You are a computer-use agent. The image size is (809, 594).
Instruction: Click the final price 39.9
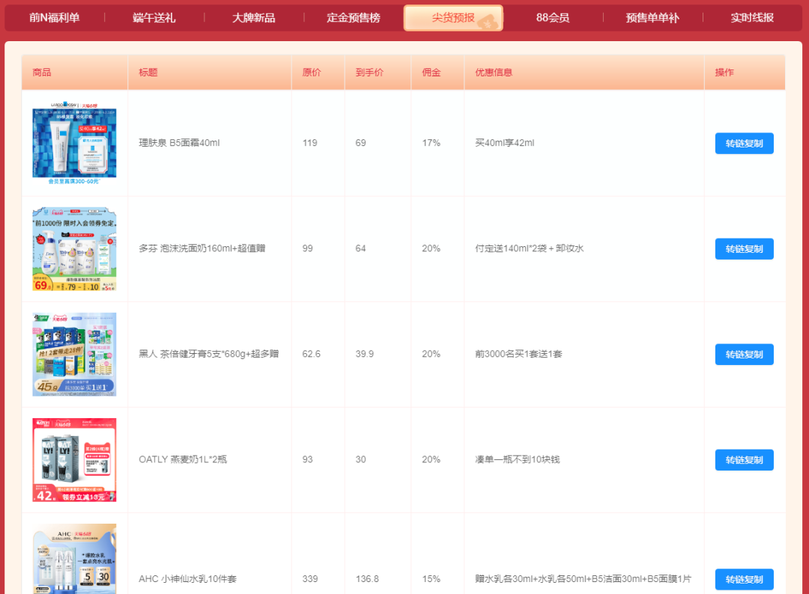pos(364,355)
